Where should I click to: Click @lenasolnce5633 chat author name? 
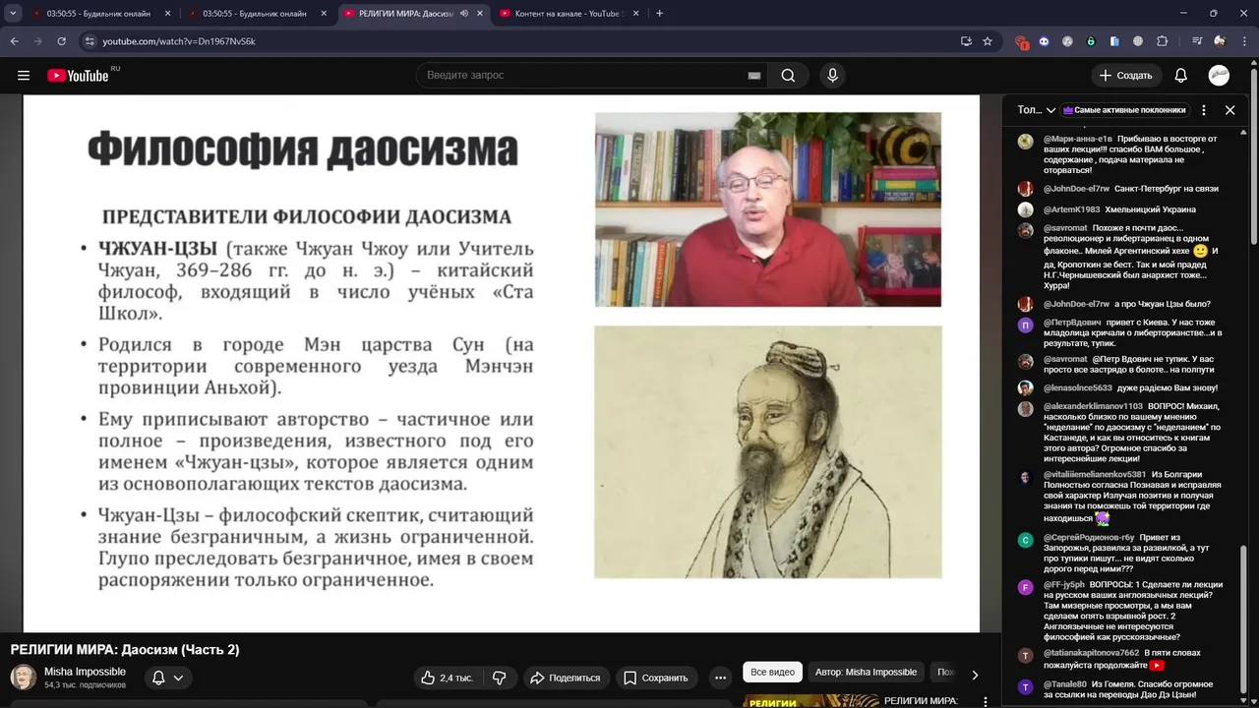click(x=1078, y=387)
